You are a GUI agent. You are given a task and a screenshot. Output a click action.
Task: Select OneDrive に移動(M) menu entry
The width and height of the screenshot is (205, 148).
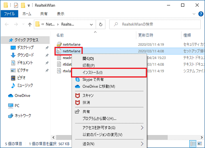point(109,87)
